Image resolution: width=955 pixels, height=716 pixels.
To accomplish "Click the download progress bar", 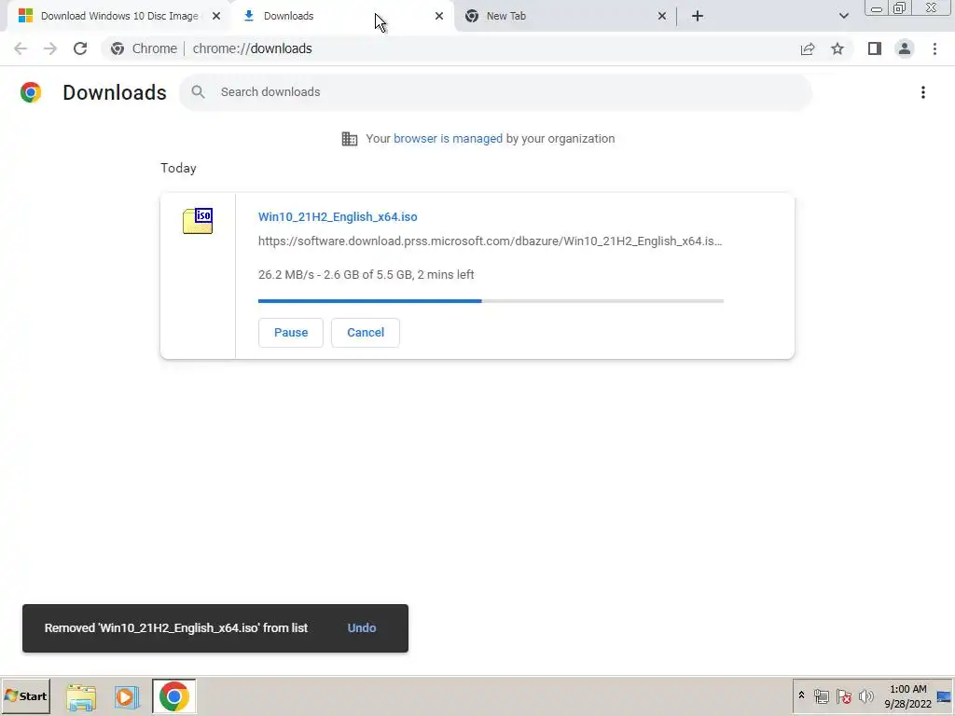I will (491, 301).
